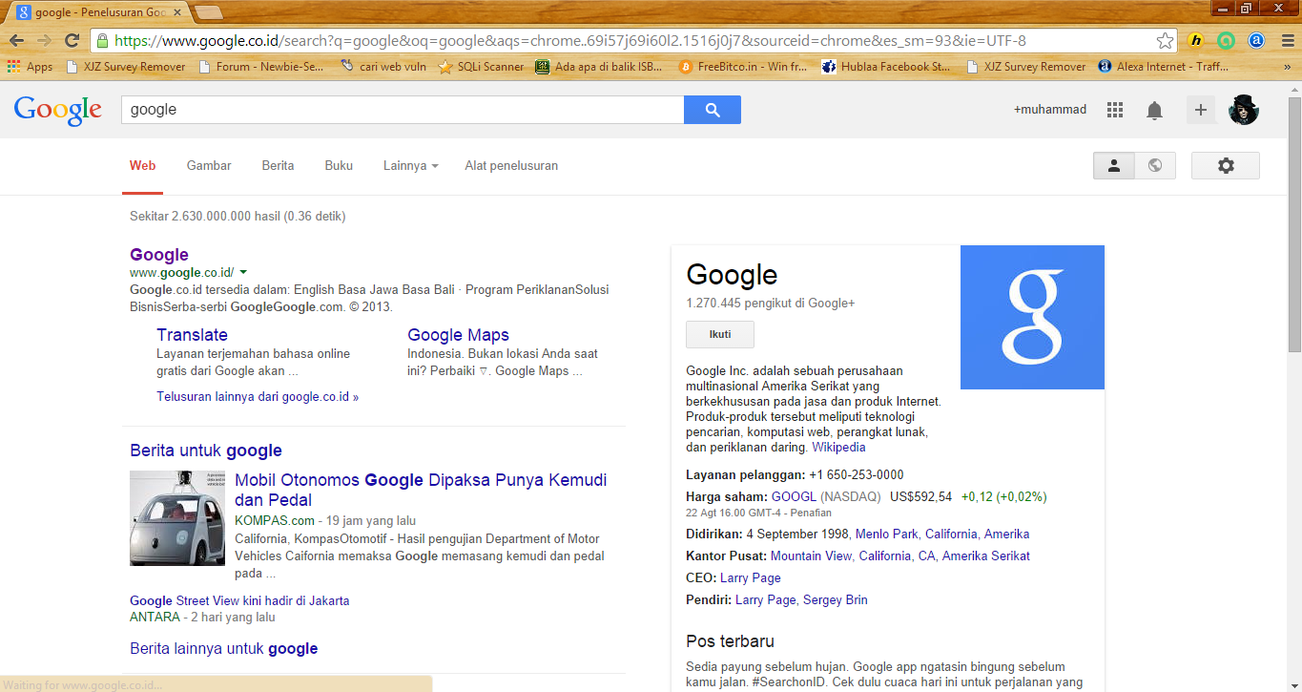Open the Chrome hamburger menu
Image resolution: width=1302 pixels, height=692 pixels.
pyautogui.click(x=1288, y=41)
